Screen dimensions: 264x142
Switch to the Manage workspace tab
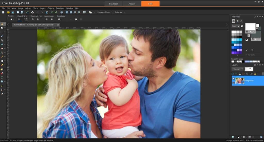point(113,4)
